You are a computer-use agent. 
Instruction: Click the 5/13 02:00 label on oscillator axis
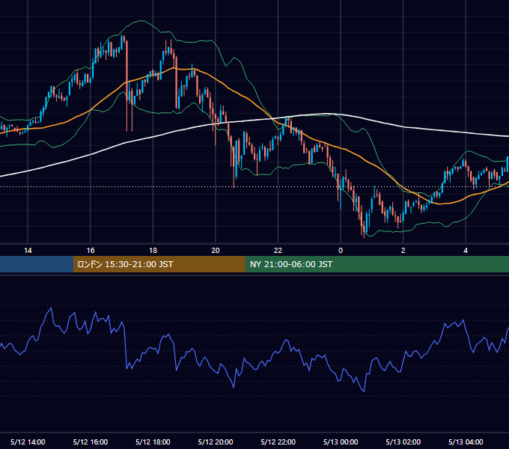pyautogui.click(x=403, y=442)
